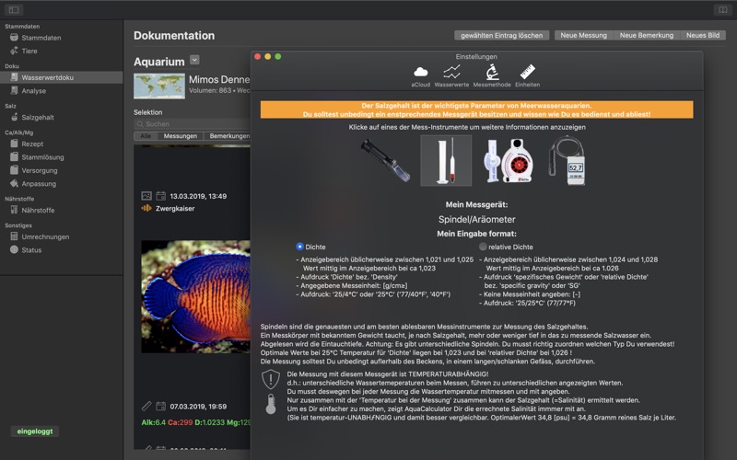Viewport: 737px width, 460px height.
Task: Open the aCloud settings tab
Action: [421, 76]
